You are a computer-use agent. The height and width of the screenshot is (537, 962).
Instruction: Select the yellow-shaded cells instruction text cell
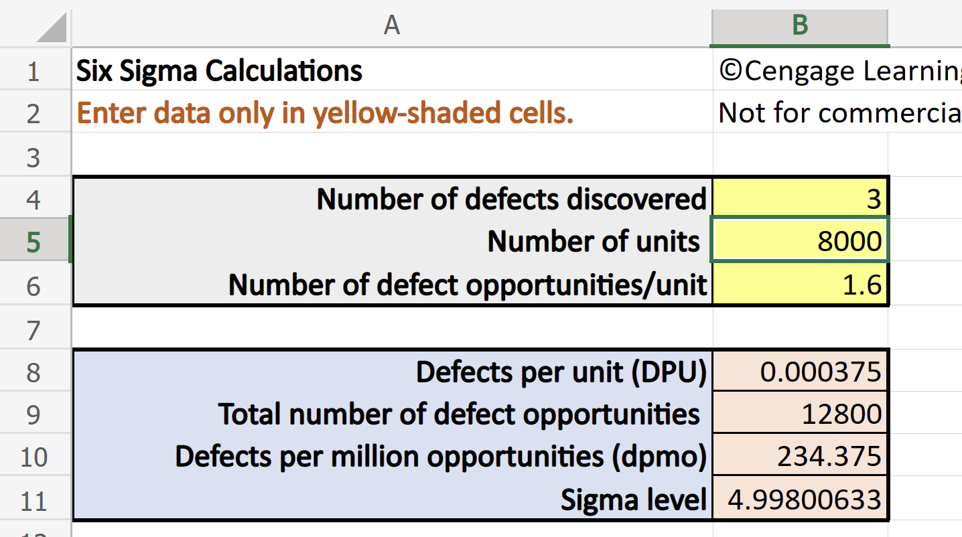click(x=325, y=114)
